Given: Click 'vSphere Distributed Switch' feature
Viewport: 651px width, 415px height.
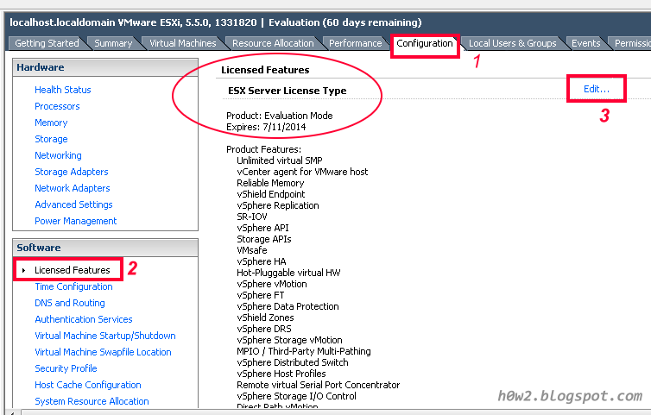Looking at the screenshot, I should click(293, 362).
